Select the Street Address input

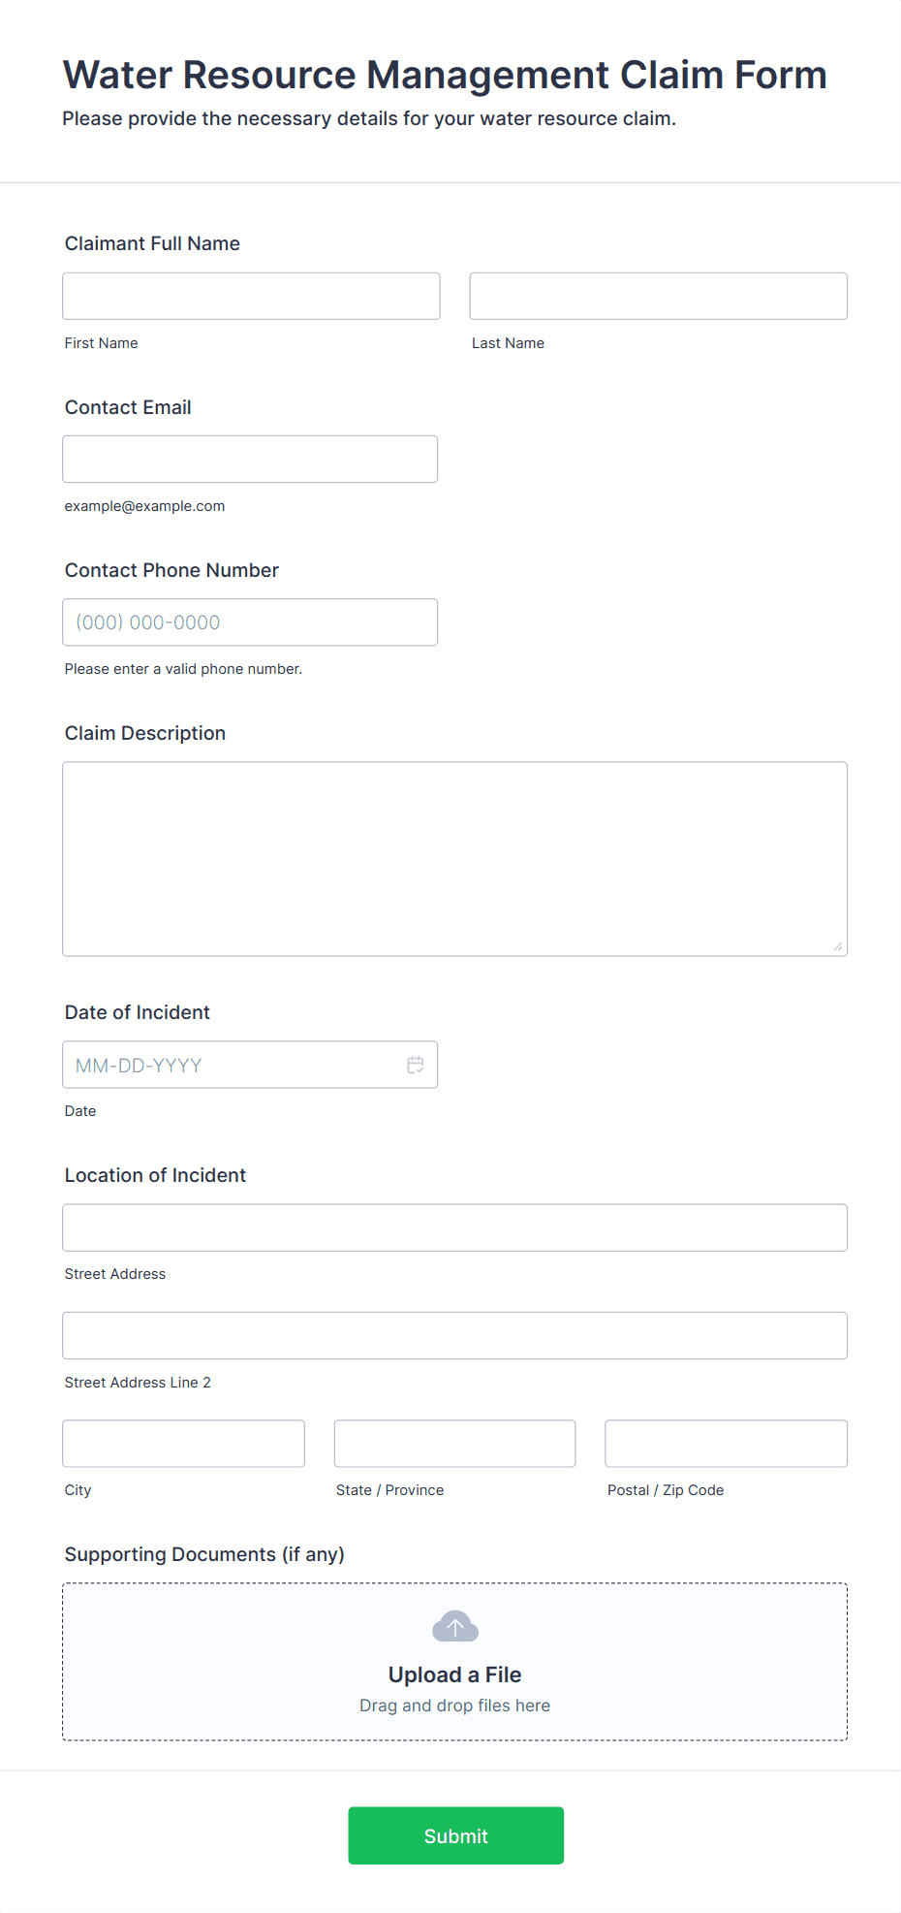click(x=455, y=1228)
